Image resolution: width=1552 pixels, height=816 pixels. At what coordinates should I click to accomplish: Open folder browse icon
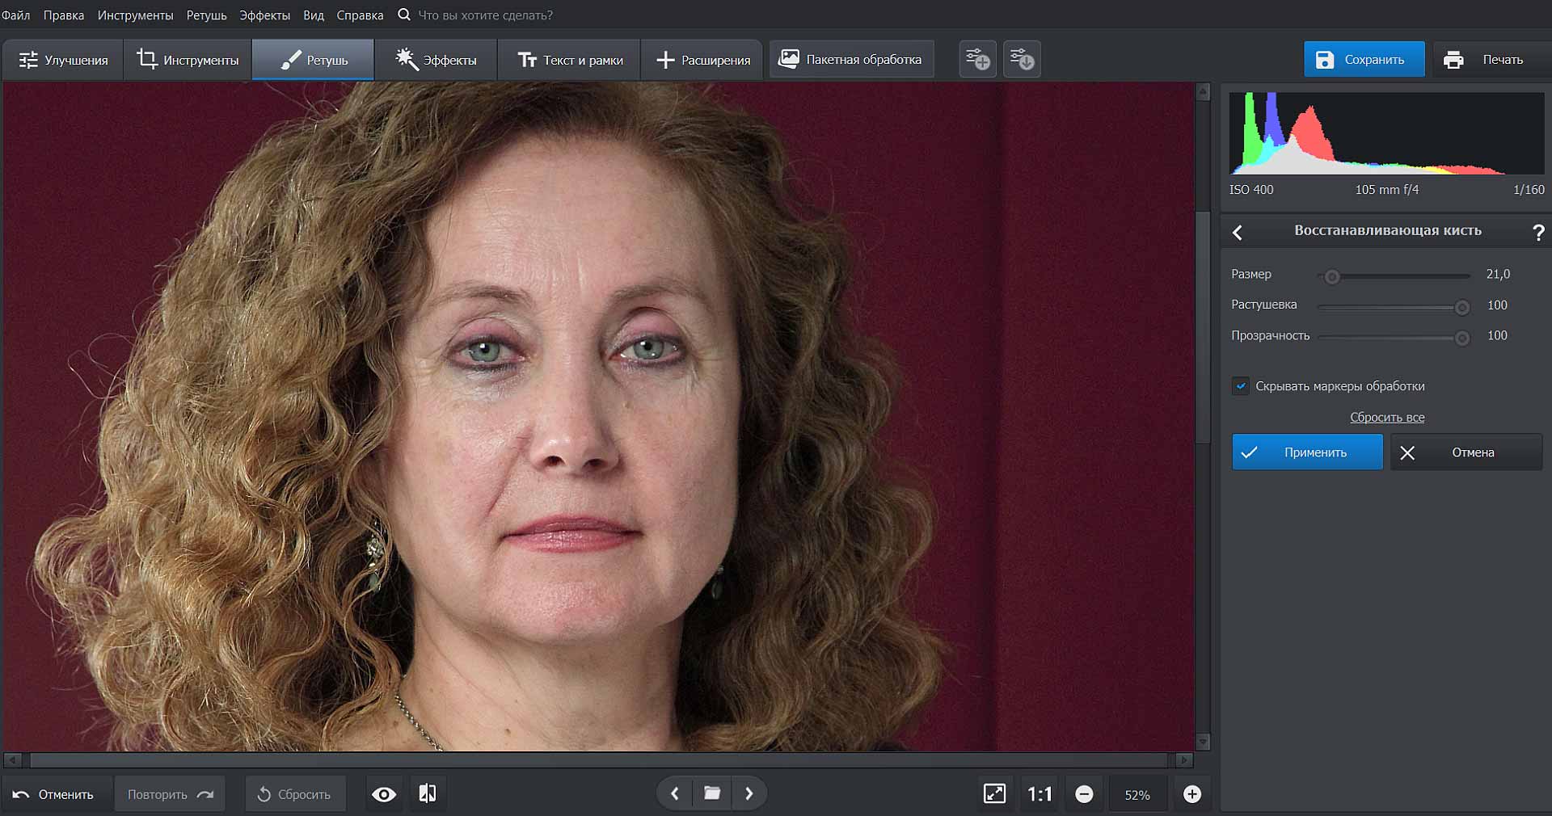click(x=712, y=793)
